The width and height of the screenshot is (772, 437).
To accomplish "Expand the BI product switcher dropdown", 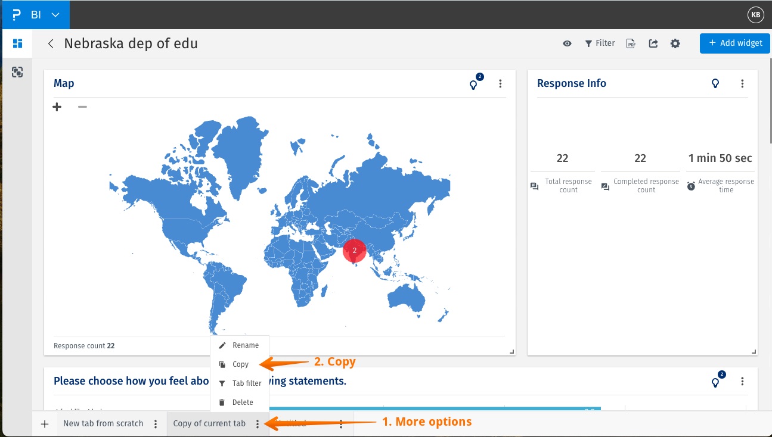I will pyautogui.click(x=55, y=15).
